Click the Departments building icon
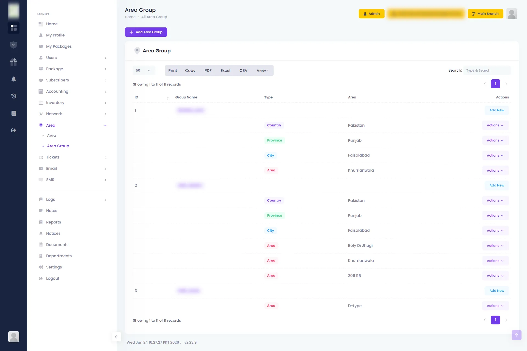 point(41,256)
